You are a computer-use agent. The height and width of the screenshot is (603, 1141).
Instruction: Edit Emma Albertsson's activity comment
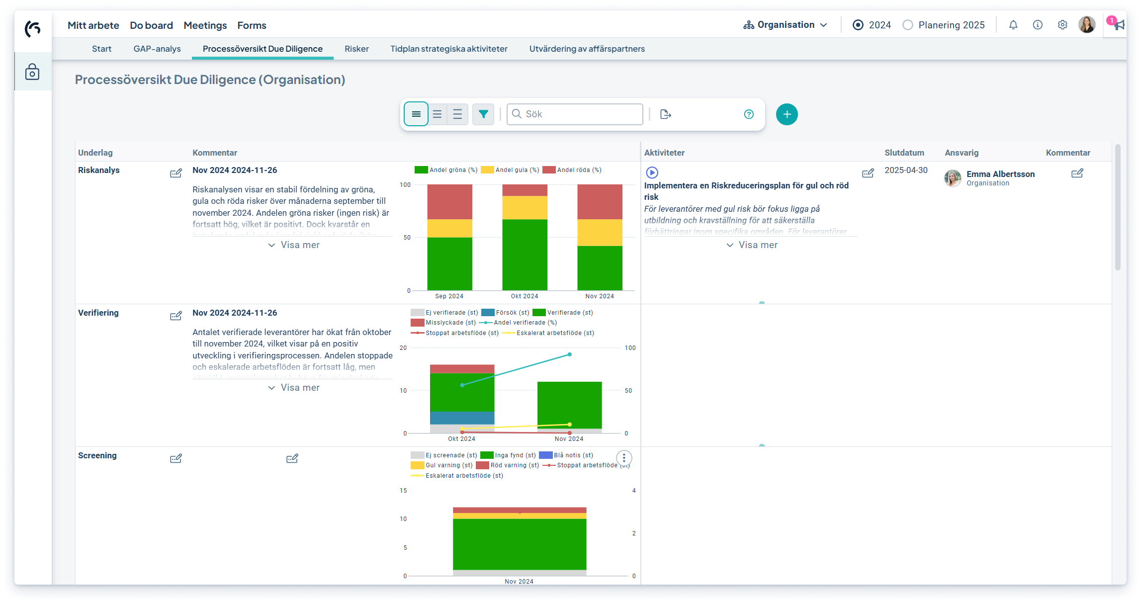(1077, 173)
